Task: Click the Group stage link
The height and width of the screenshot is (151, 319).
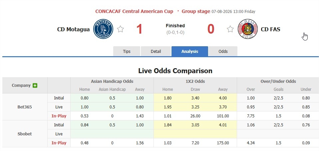Action: point(196,11)
